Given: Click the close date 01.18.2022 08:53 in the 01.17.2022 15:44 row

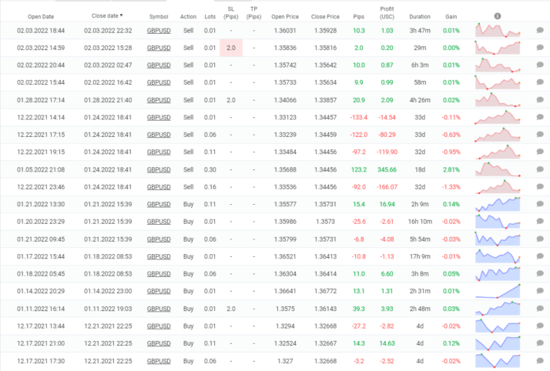Looking at the screenshot, I should pyautogui.click(x=108, y=256).
